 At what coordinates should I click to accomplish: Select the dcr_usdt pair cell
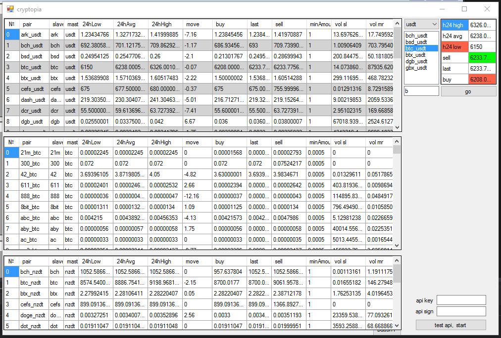[34, 111]
